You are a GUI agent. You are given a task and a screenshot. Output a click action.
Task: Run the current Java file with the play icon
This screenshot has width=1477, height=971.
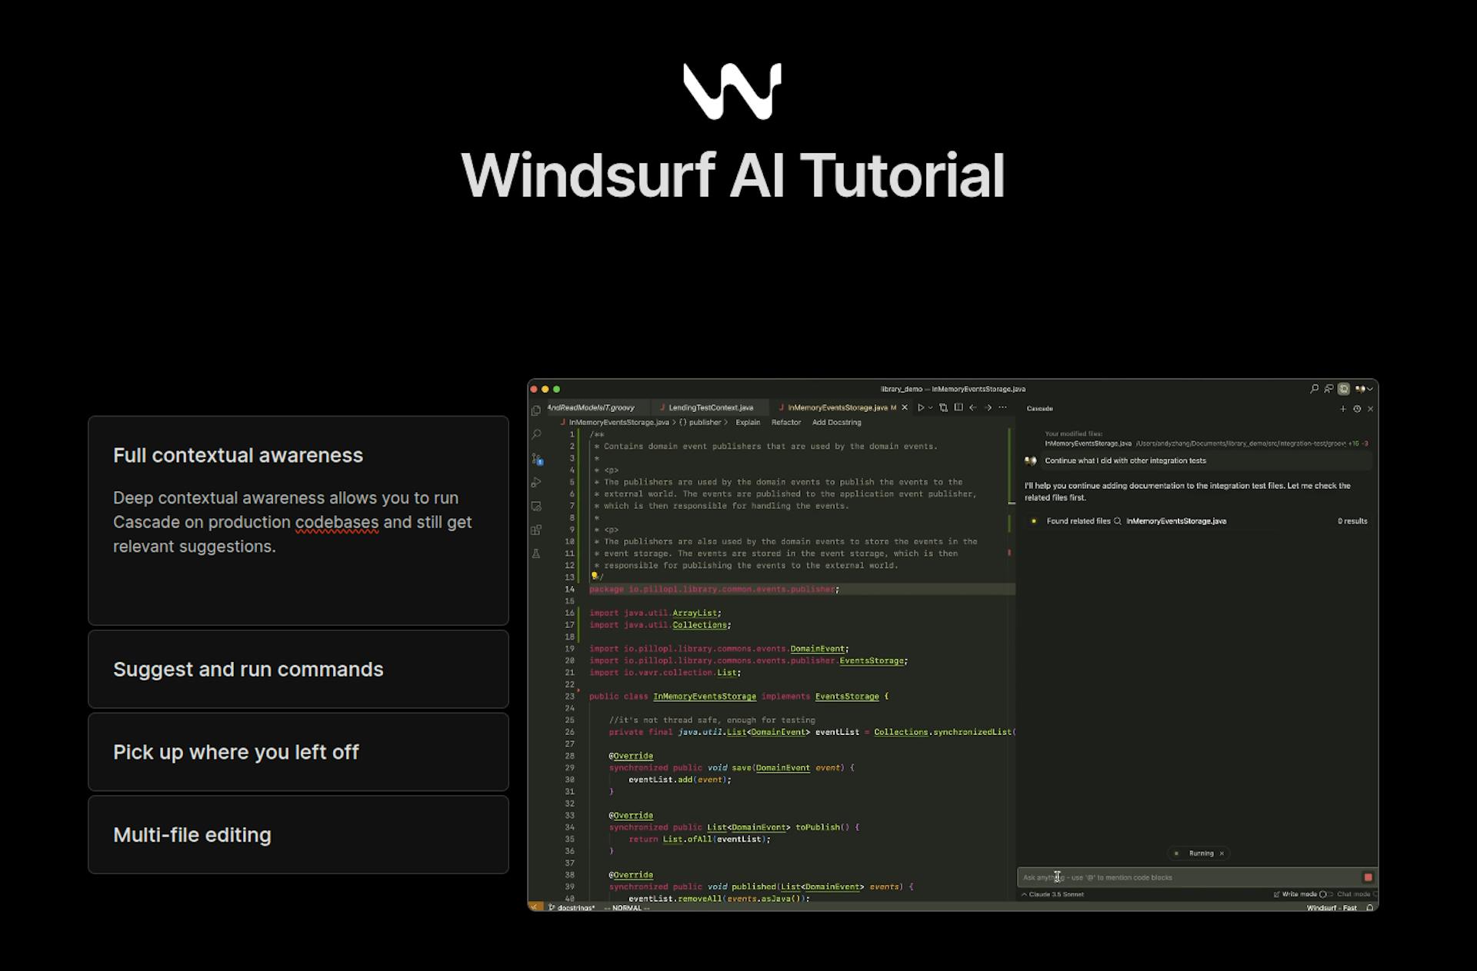click(922, 407)
